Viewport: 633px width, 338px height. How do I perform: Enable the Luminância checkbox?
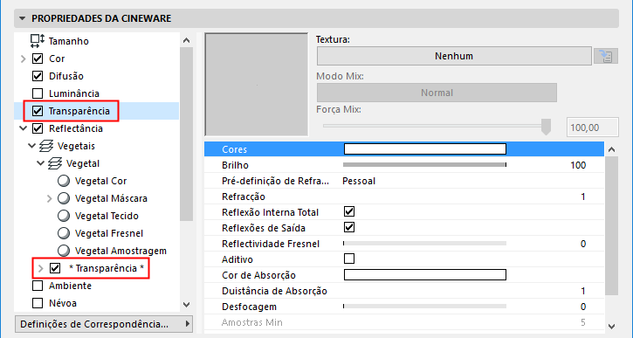38,93
